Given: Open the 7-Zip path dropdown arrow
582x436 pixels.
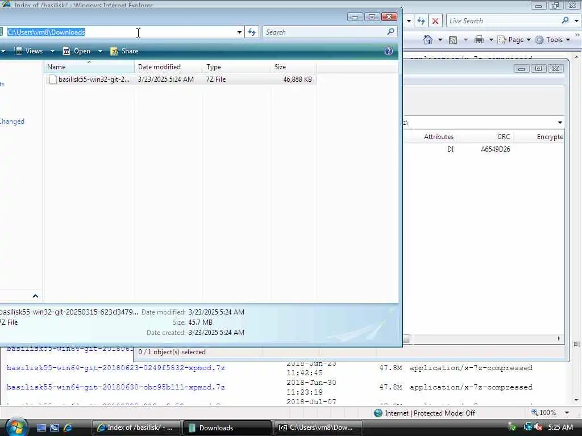Looking at the screenshot, I should coord(560,123).
